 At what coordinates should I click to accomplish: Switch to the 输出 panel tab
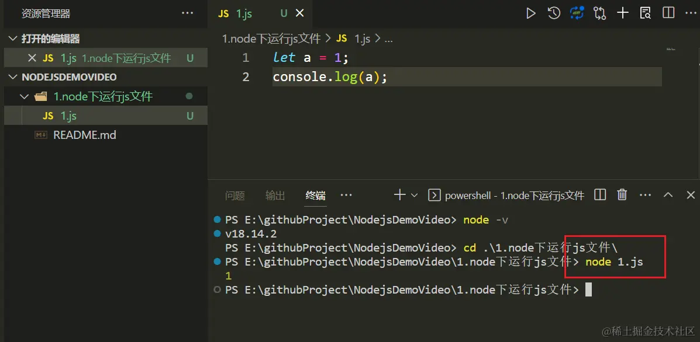click(x=275, y=195)
